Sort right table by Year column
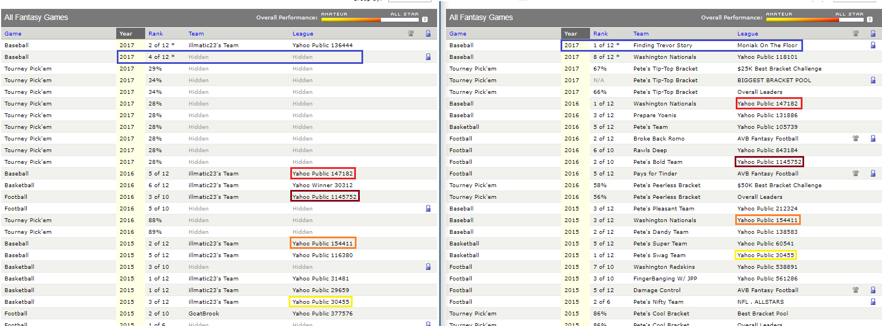This screenshot has height=326, width=882. [571, 34]
